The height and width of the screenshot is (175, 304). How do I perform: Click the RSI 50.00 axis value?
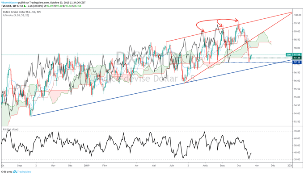tap(297, 146)
